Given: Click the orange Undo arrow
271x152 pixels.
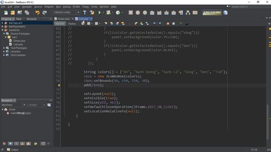Looking at the screenshot, I should (37, 13).
